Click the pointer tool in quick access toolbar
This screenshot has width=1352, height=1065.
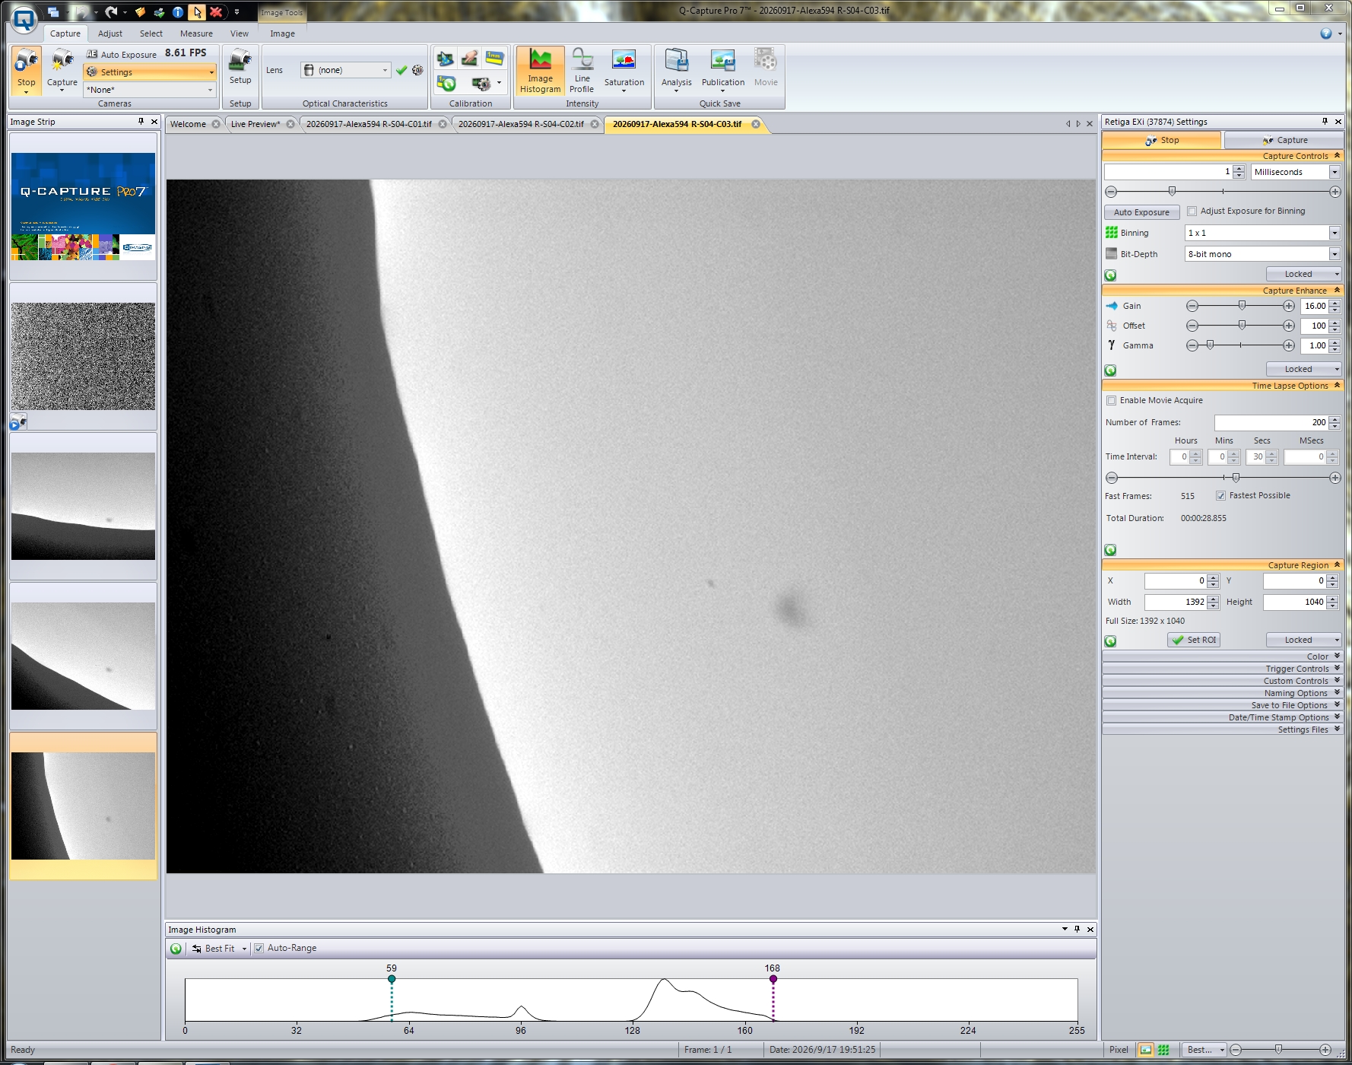[x=198, y=12]
